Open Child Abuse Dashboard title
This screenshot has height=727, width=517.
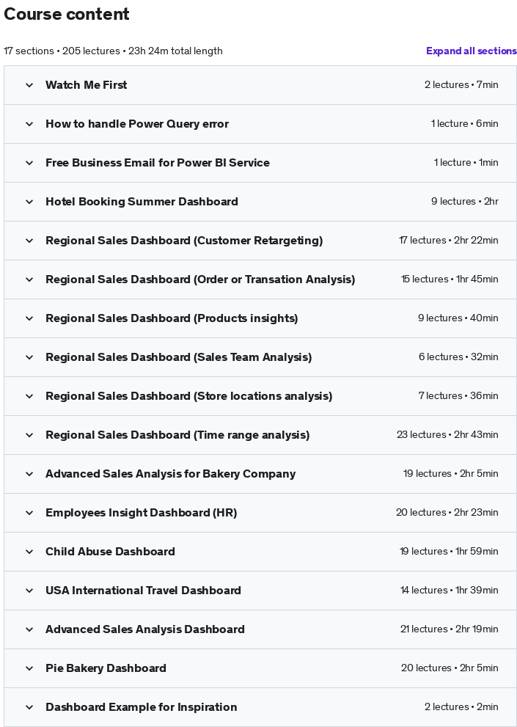[x=110, y=552]
